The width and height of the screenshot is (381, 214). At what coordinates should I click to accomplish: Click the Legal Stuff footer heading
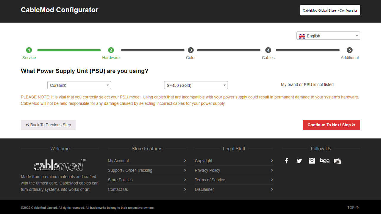point(234,149)
